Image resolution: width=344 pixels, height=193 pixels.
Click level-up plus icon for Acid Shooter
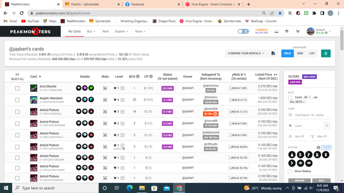(122, 88)
